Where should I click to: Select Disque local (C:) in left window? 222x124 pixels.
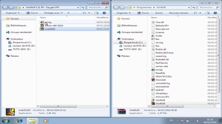[22, 42]
